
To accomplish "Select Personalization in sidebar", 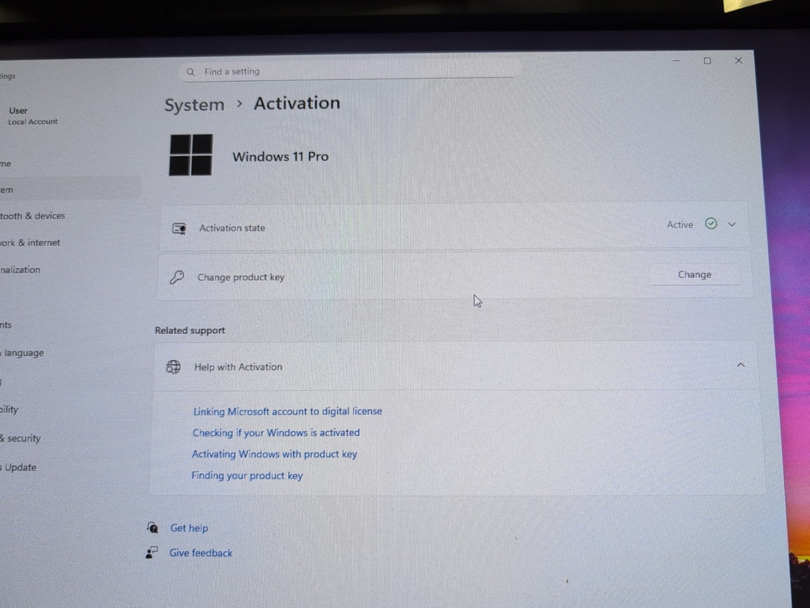I will click(20, 270).
